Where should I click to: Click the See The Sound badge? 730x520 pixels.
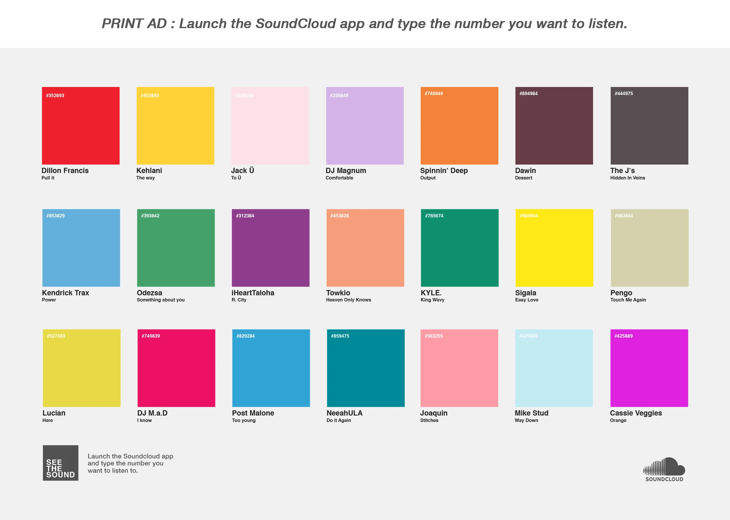(60, 463)
